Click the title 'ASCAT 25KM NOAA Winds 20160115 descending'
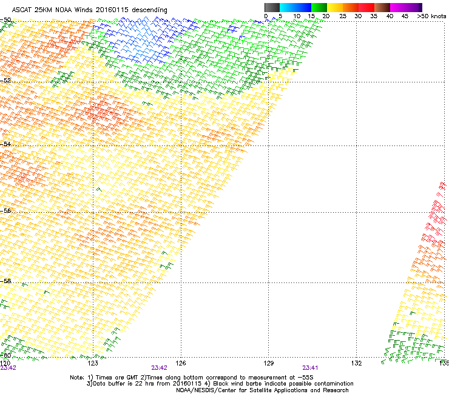Image resolution: width=449 pixels, height=394 pixels. (x=89, y=10)
